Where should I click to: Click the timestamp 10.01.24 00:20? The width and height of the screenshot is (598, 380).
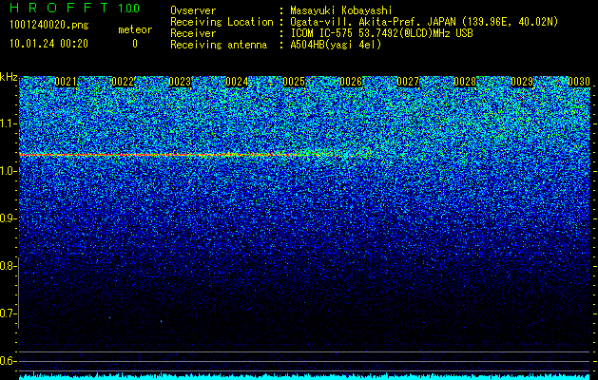48,44
